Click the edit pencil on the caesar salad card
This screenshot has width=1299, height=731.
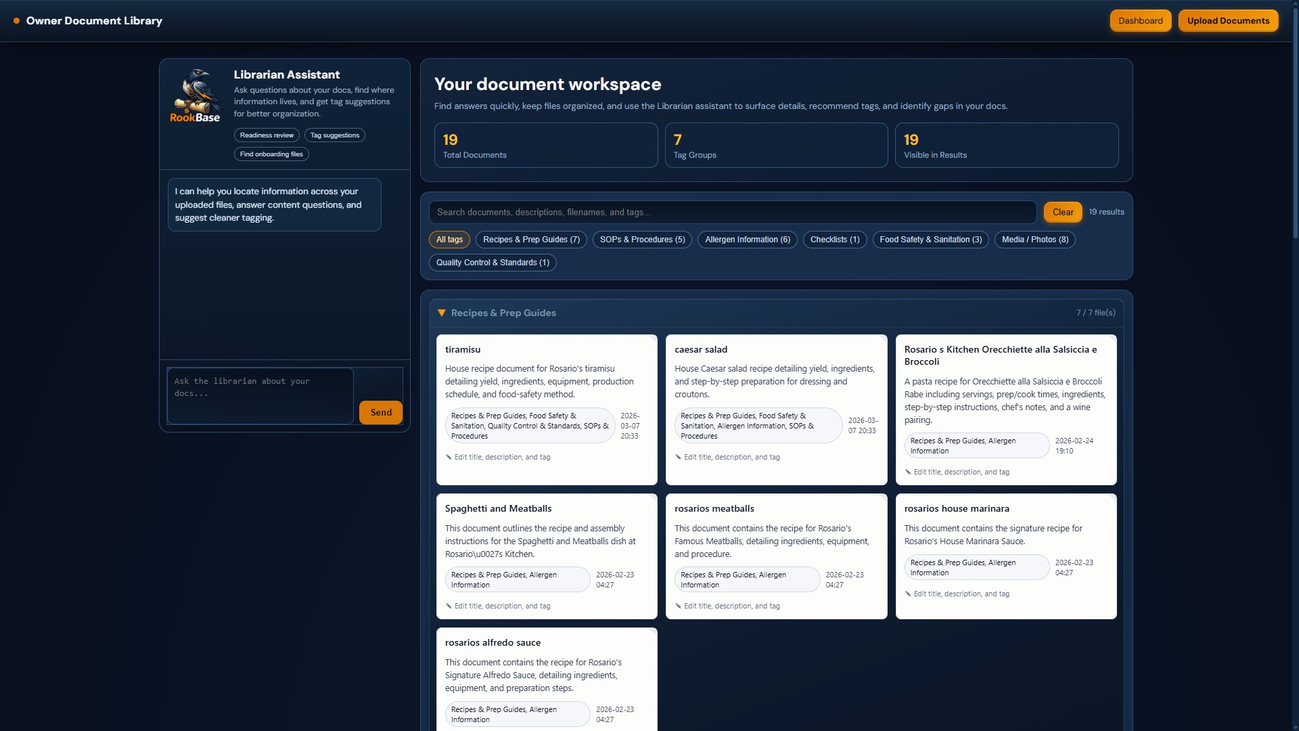click(x=679, y=457)
